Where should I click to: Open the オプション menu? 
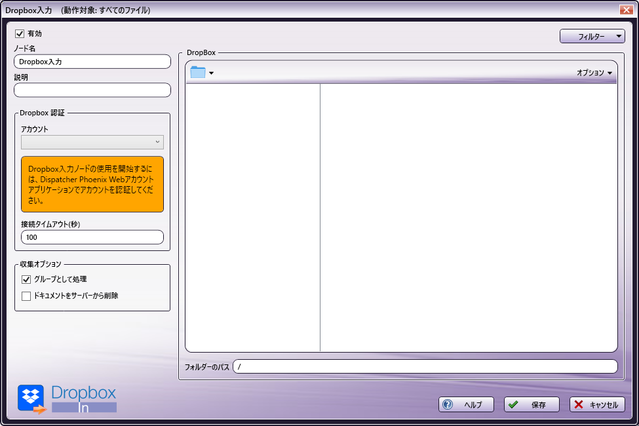click(x=594, y=73)
